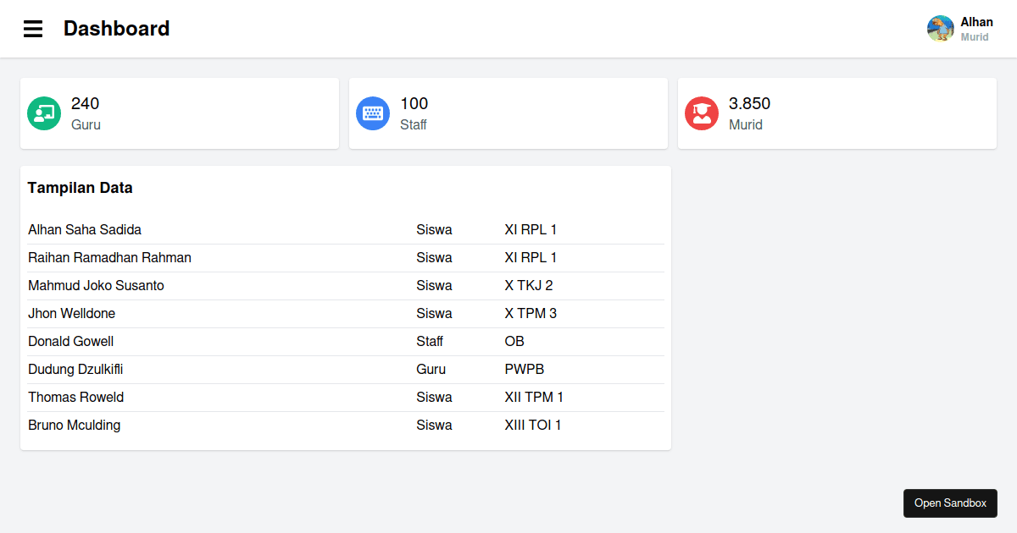Click Alhan's profile avatar picture
1017x533 pixels.
point(941,29)
